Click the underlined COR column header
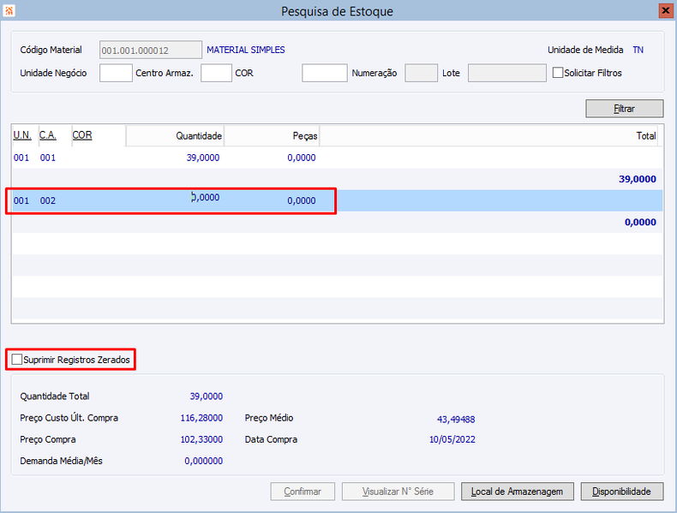This screenshot has width=677, height=513. pos(82,135)
